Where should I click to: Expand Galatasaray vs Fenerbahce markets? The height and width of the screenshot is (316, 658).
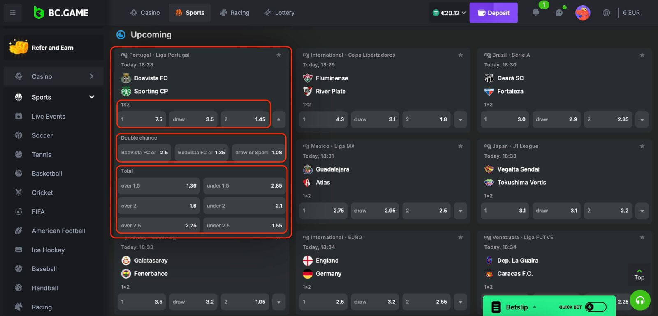(279, 302)
